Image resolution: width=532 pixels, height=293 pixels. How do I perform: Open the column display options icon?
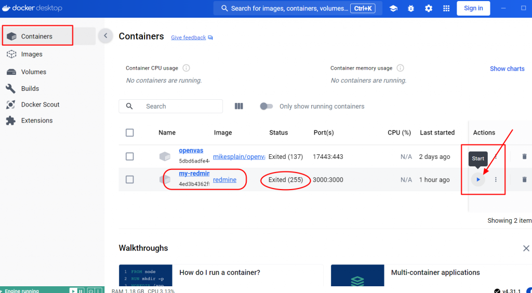[x=239, y=106]
